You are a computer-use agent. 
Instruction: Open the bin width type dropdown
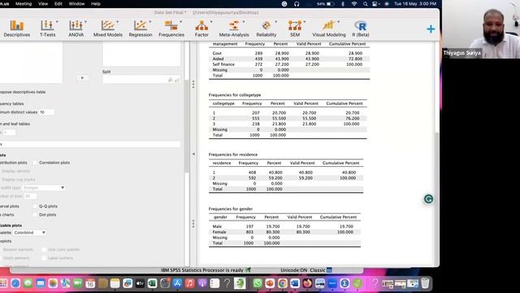[43, 188]
